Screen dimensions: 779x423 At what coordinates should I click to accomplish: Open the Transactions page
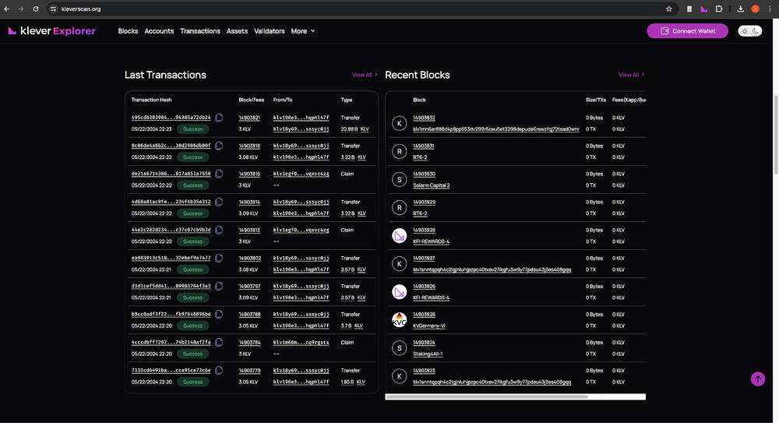pyautogui.click(x=199, y=31)
